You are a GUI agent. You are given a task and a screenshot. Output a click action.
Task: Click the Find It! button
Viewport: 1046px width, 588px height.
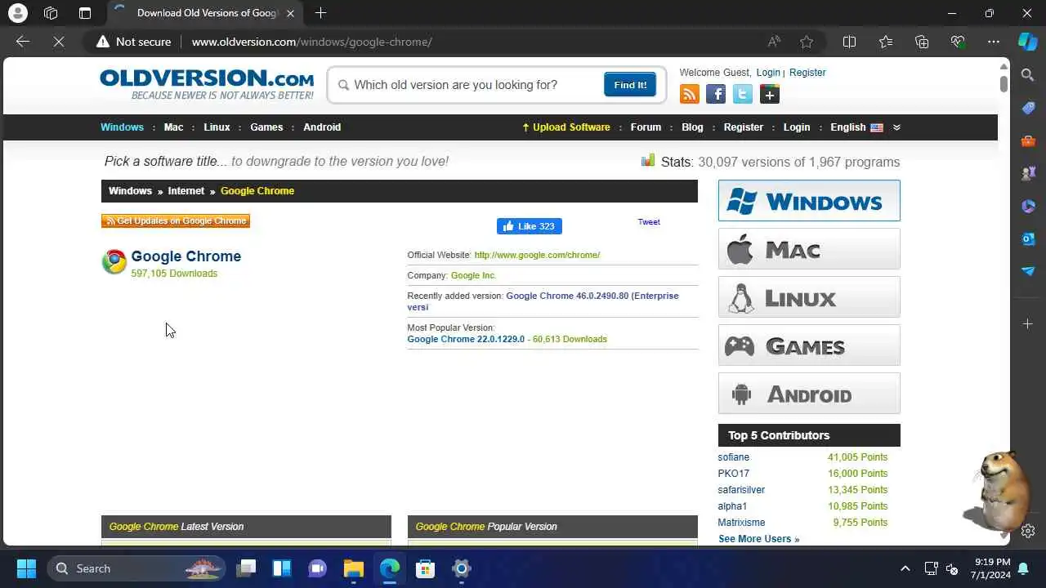tap(630, 85)
